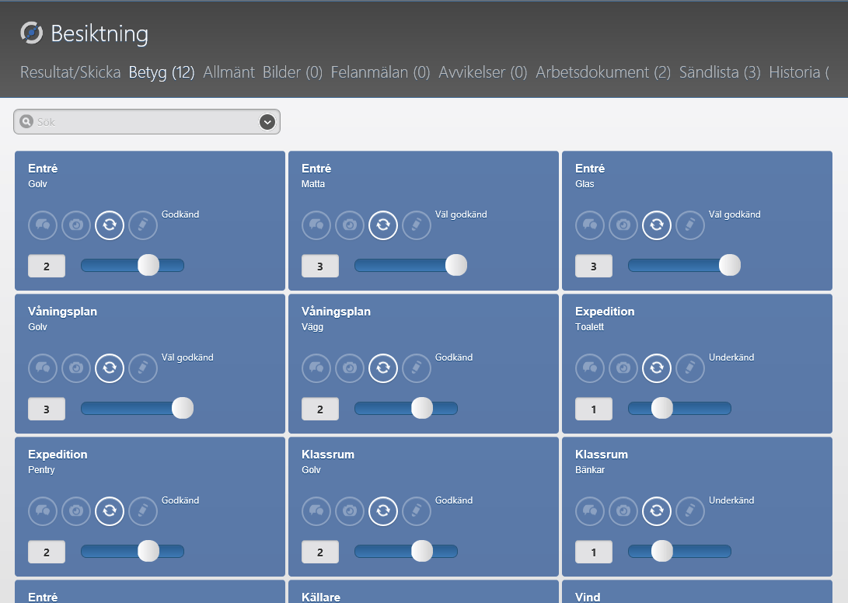Viewport: 848px width, 603px height.
Task: Open comment icon on Entré Matta card
Action: [316, 225]
